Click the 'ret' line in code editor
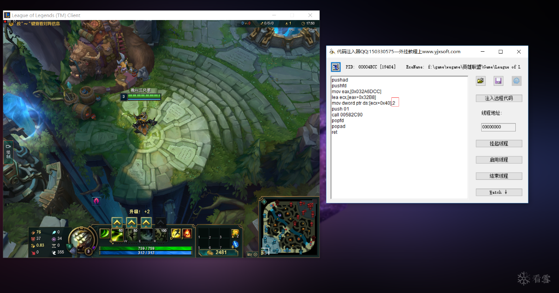Screen dimensions: 559x293 pyautogui.click(x=334, y=132)
